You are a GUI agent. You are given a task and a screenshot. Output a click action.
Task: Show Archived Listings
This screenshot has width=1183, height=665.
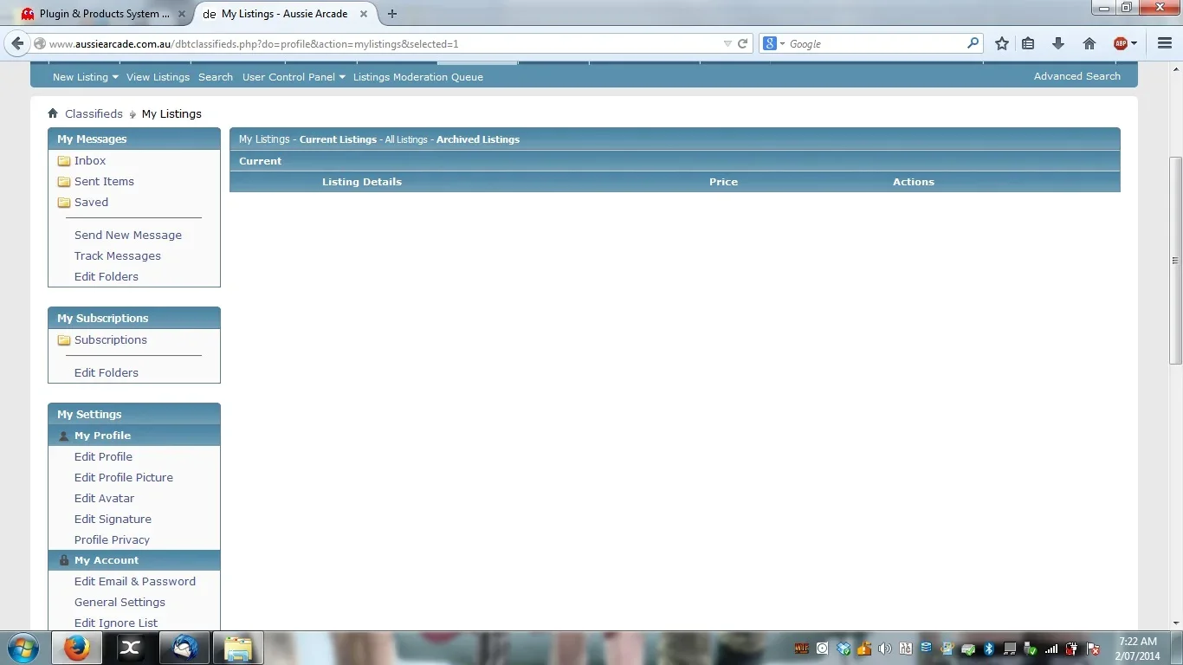click(478, 139)
